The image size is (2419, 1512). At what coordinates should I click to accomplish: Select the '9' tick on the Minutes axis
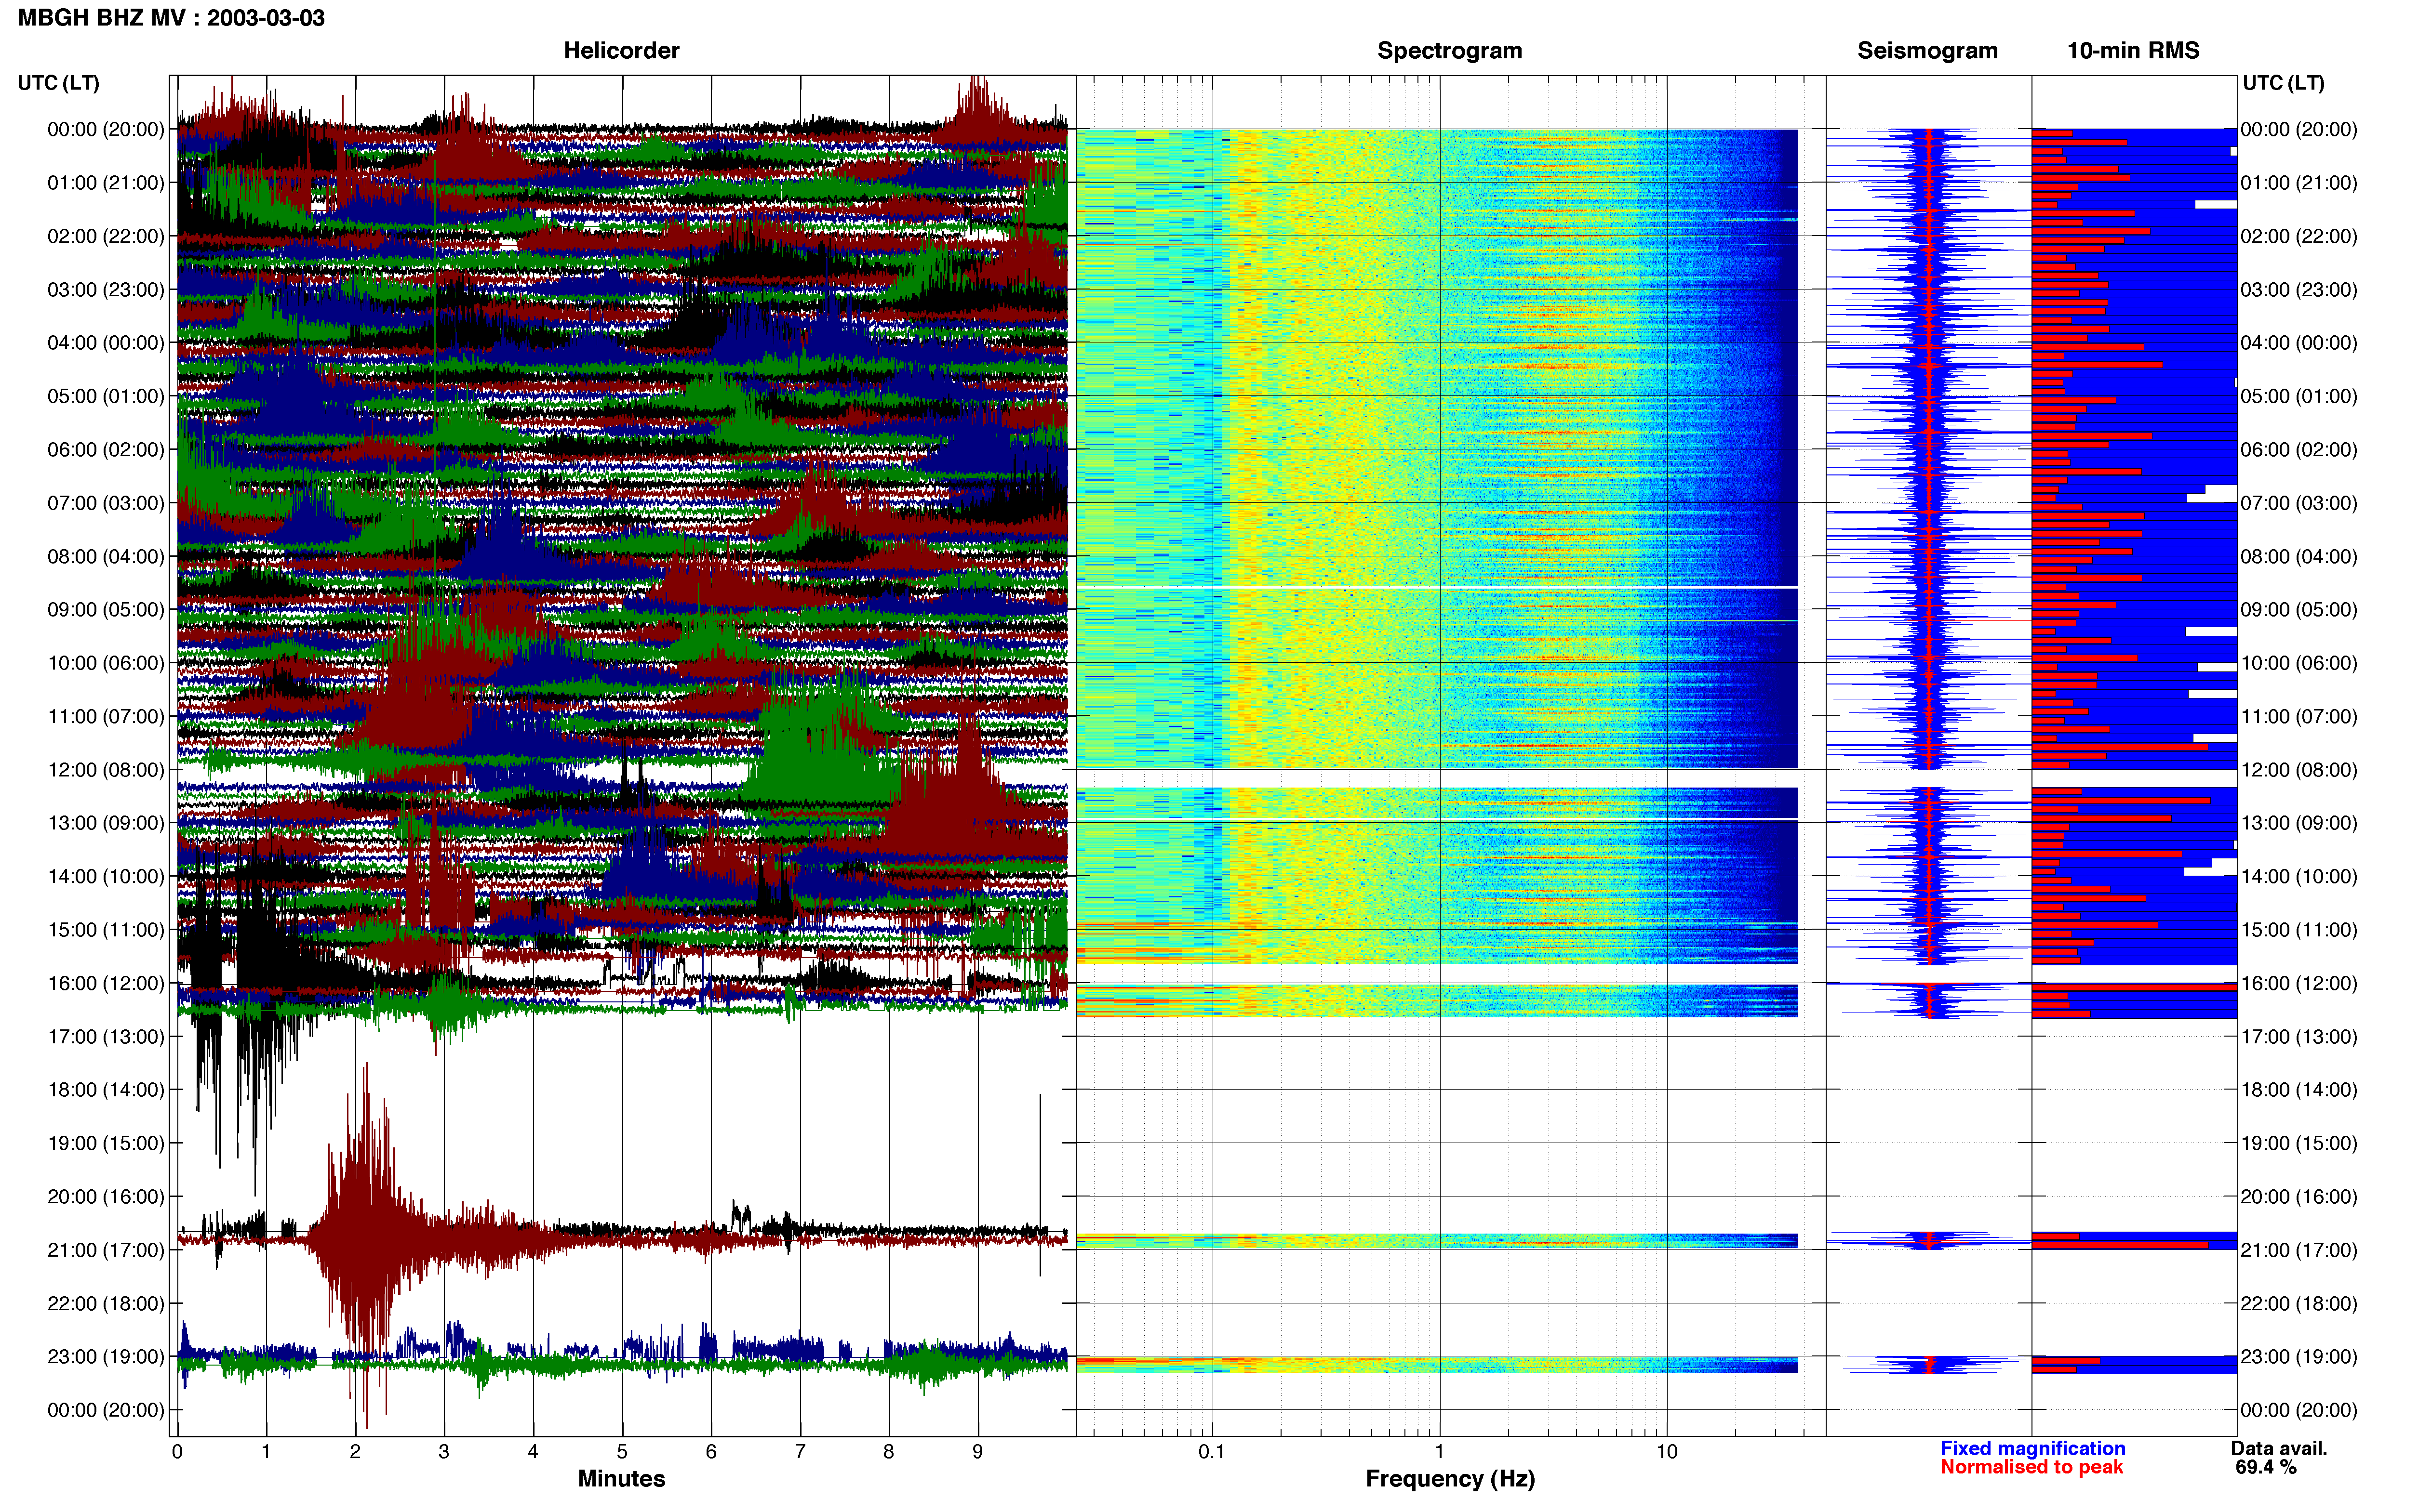[977, 1452]
